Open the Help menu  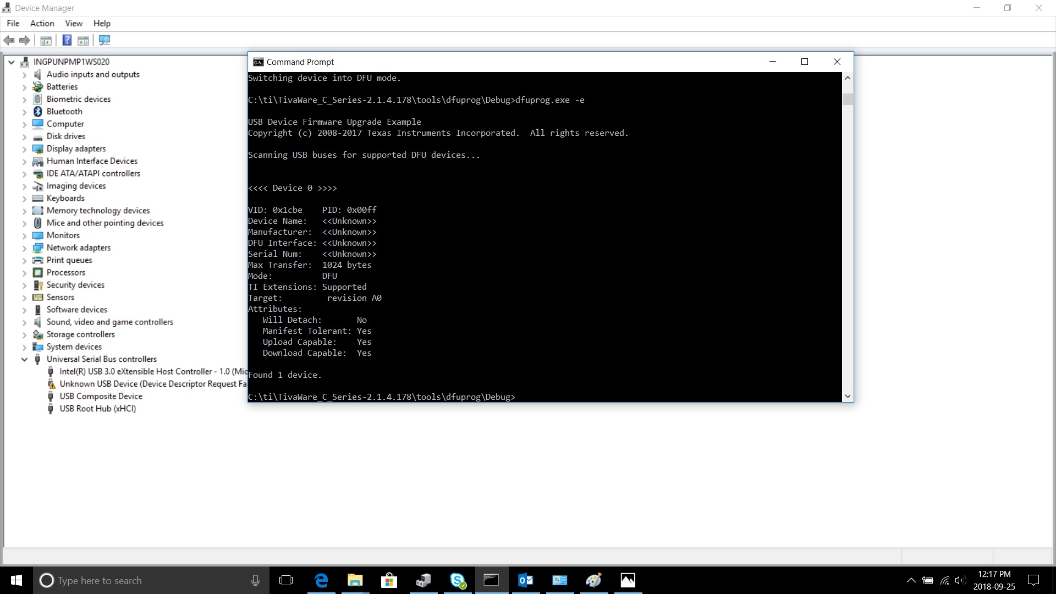point(102,23)
